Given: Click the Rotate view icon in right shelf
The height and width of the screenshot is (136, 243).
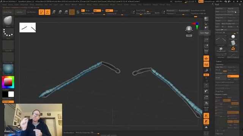Looking at the screenshot, I should (206, 103).
